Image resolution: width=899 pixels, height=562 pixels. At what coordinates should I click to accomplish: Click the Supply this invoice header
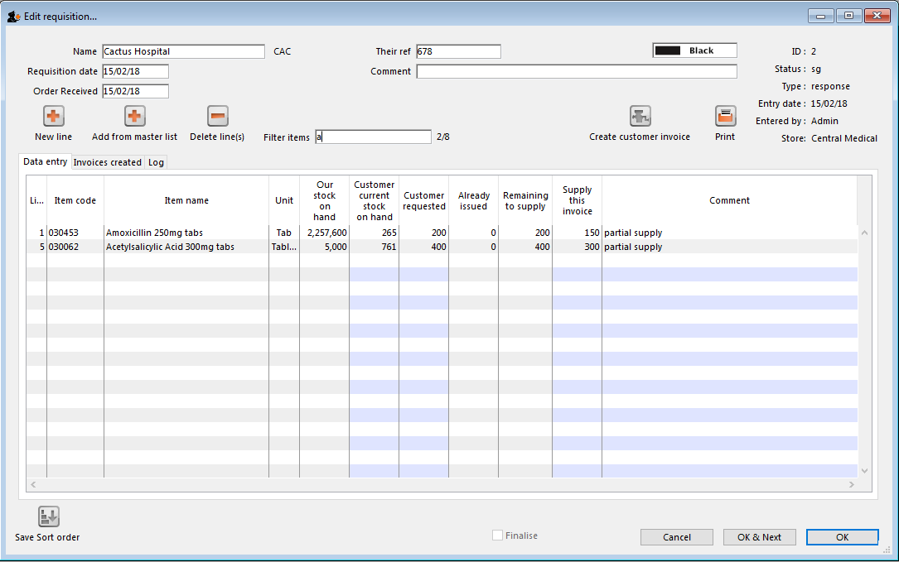pyautogui.click(x=577, y=200)
